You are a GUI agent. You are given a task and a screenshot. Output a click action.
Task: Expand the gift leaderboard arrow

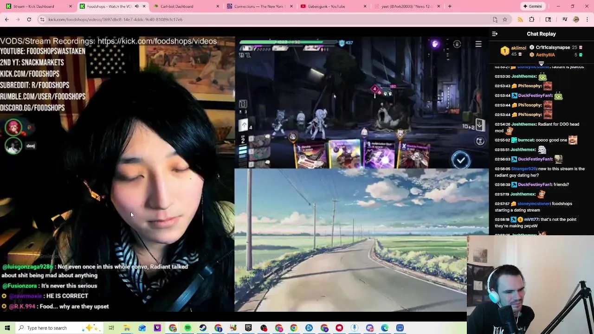(x=541, y=64)
